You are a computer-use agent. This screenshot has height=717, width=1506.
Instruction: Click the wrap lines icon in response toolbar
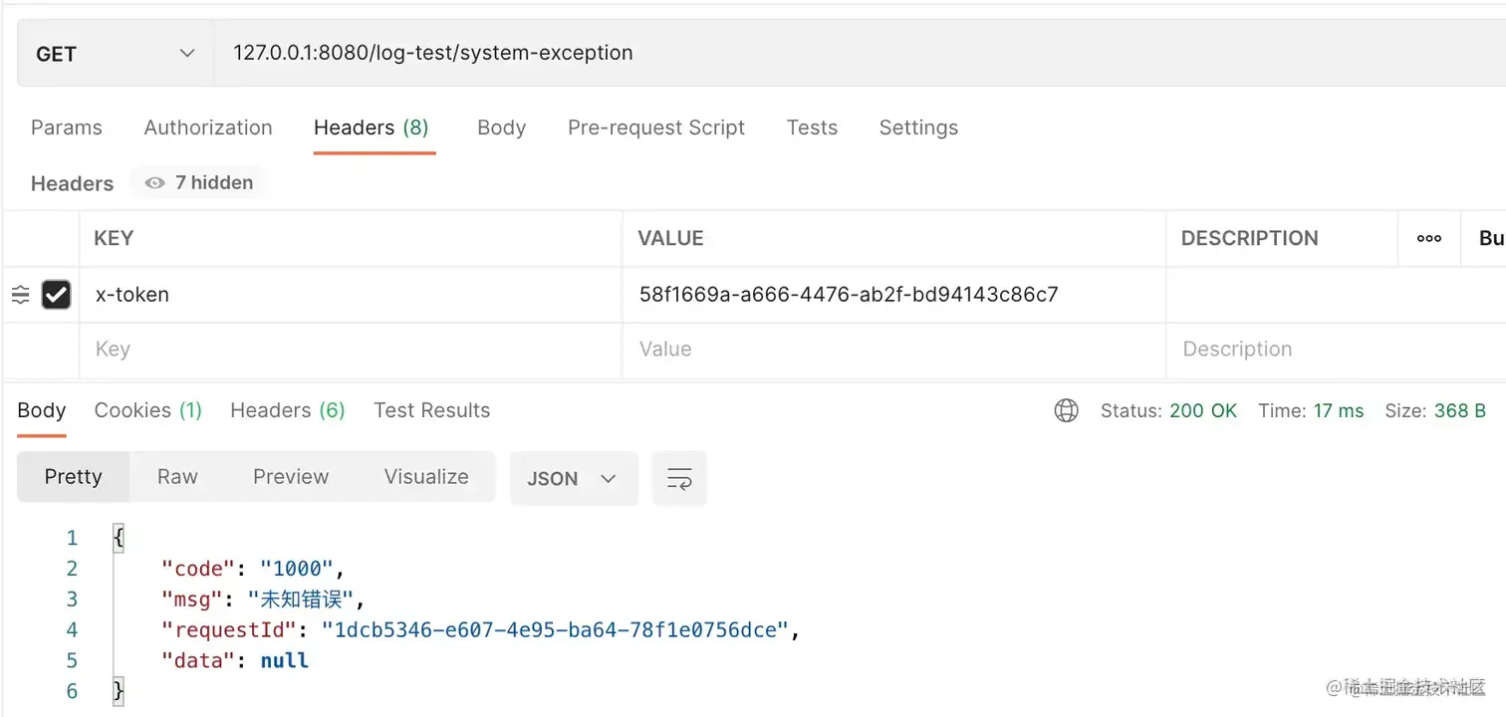tap(679, 479)
